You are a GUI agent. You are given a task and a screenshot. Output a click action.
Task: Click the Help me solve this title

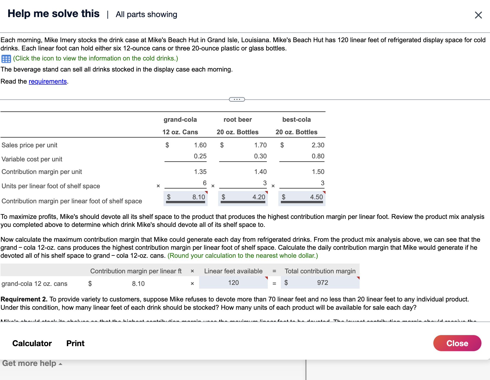tap(53, 14)
